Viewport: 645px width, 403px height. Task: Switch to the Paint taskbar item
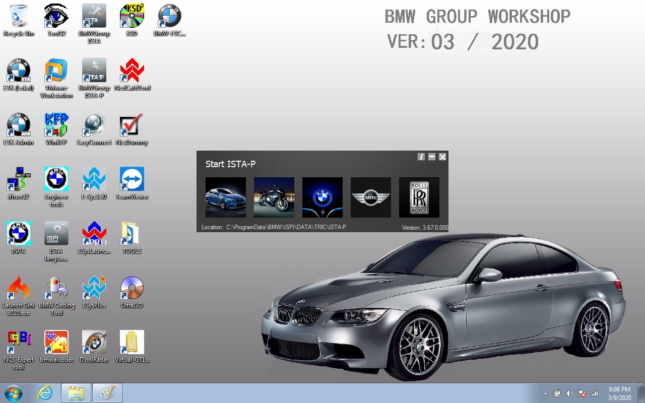pos(107,393)
